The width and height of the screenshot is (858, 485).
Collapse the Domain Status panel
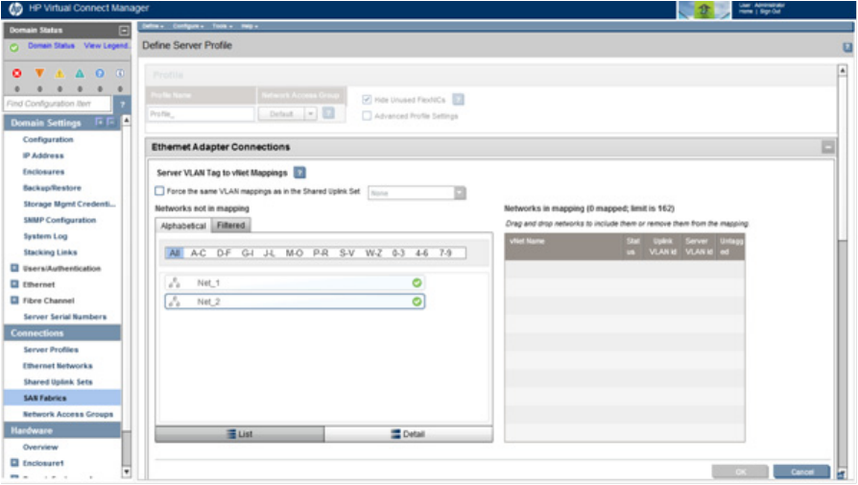124,31
